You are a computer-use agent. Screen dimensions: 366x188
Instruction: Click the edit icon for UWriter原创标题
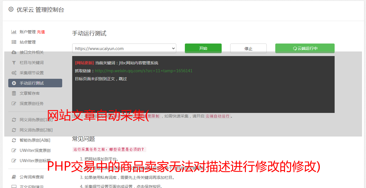coord(14,161)
